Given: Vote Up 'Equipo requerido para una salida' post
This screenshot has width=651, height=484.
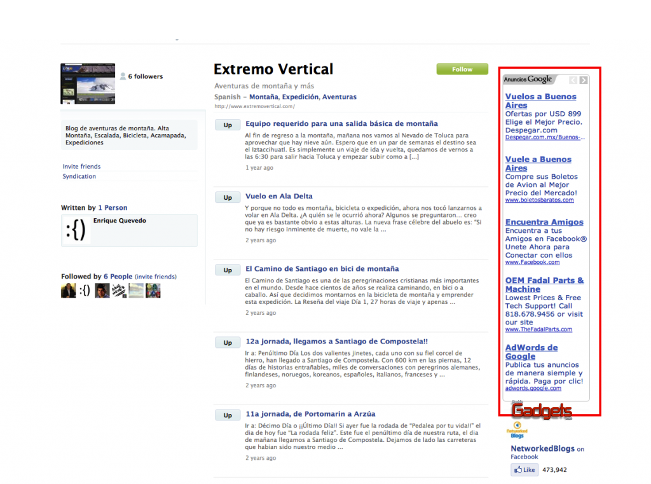Looking at the screenshot, I should point(228,125).
